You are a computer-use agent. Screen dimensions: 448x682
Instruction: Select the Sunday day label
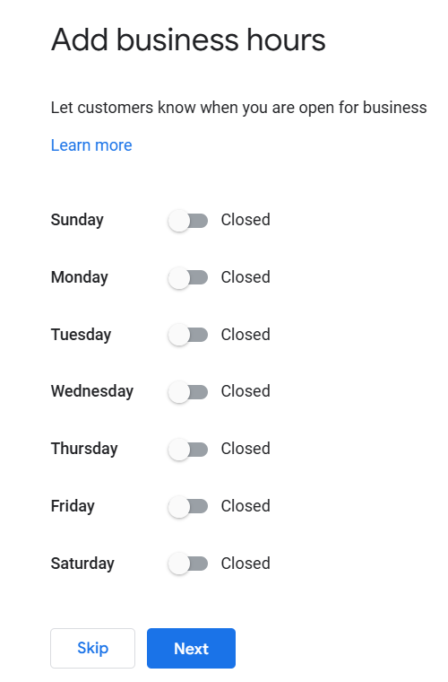[x=77, y=220]
